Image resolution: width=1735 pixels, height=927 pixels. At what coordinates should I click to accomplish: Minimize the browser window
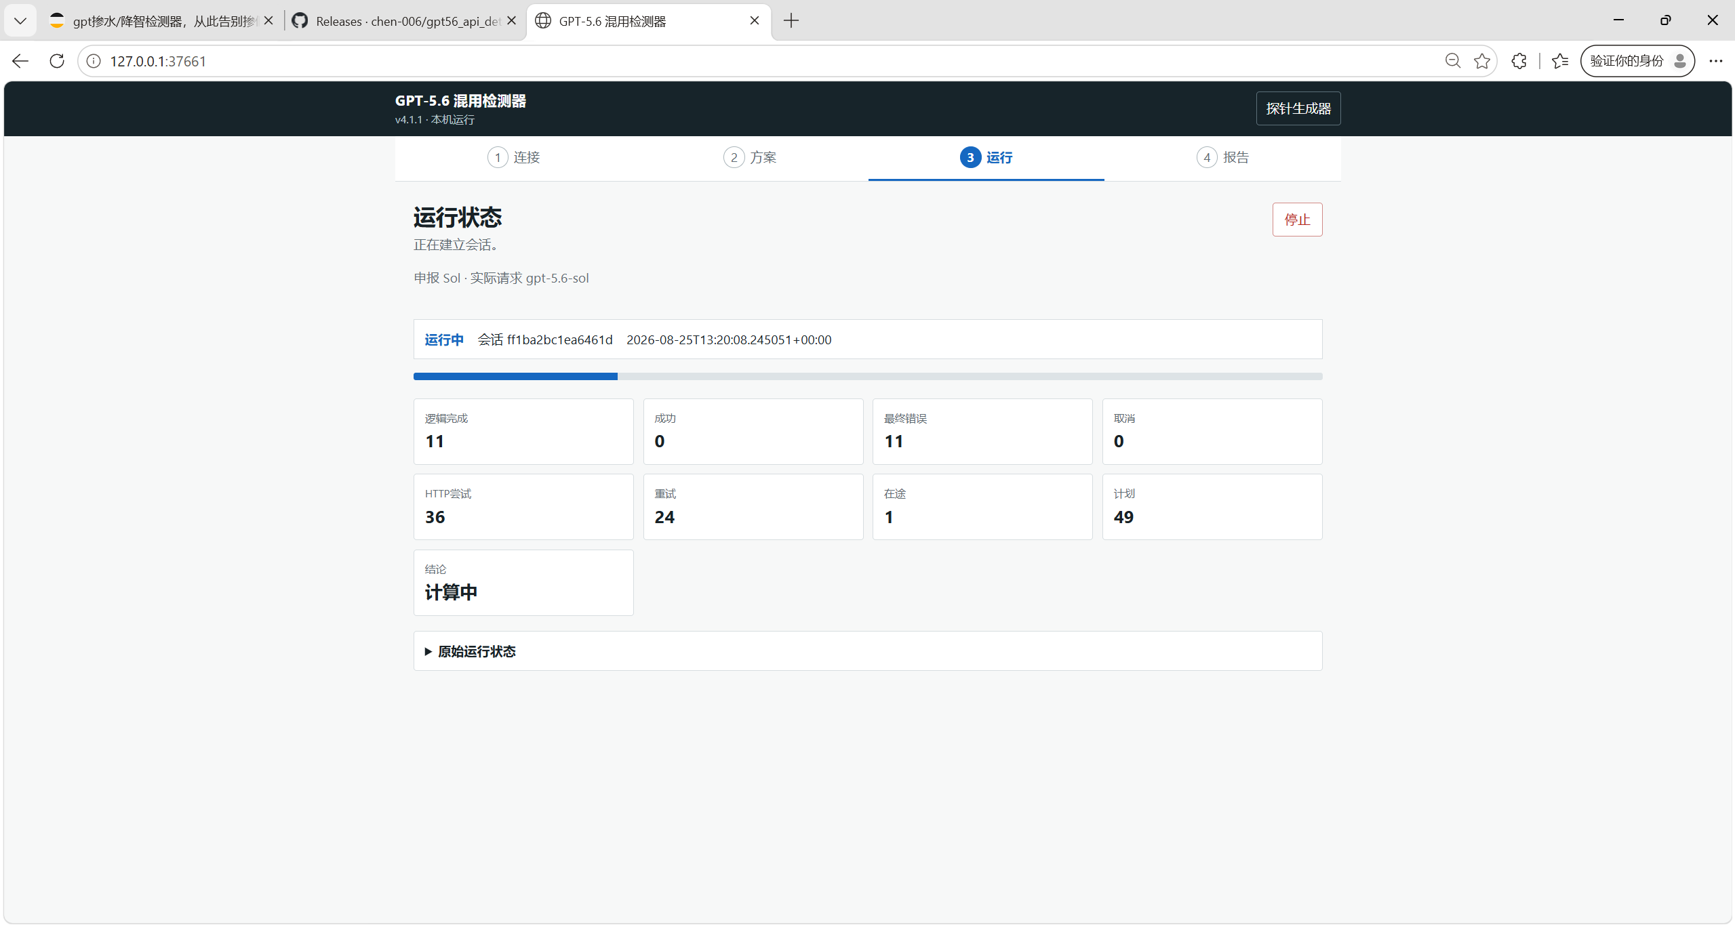[x=1618, y=20]
